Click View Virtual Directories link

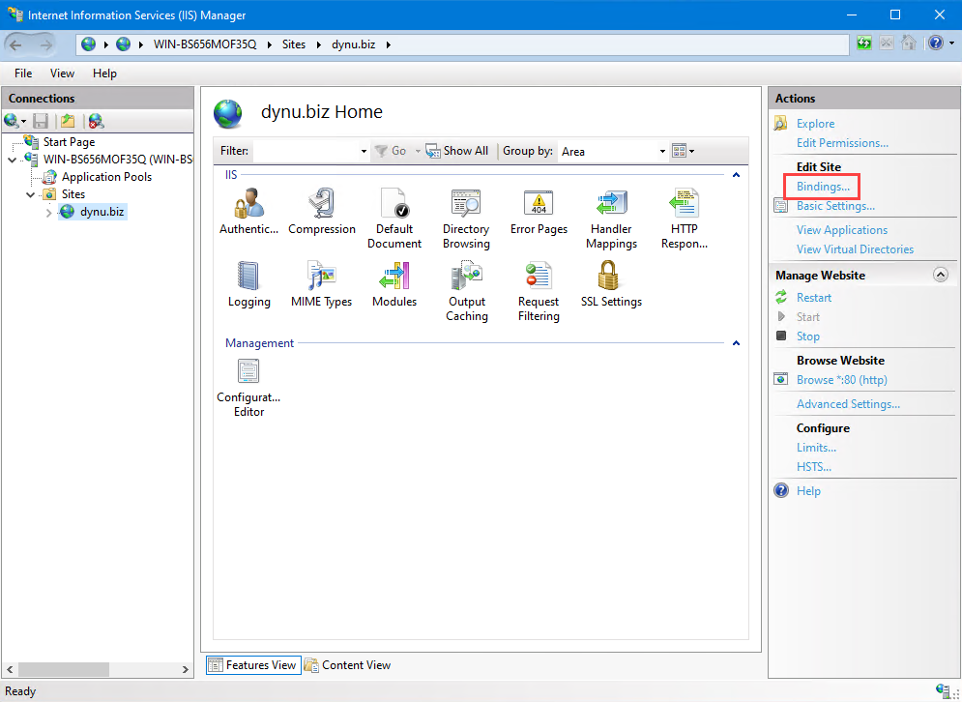pos(855,249)
